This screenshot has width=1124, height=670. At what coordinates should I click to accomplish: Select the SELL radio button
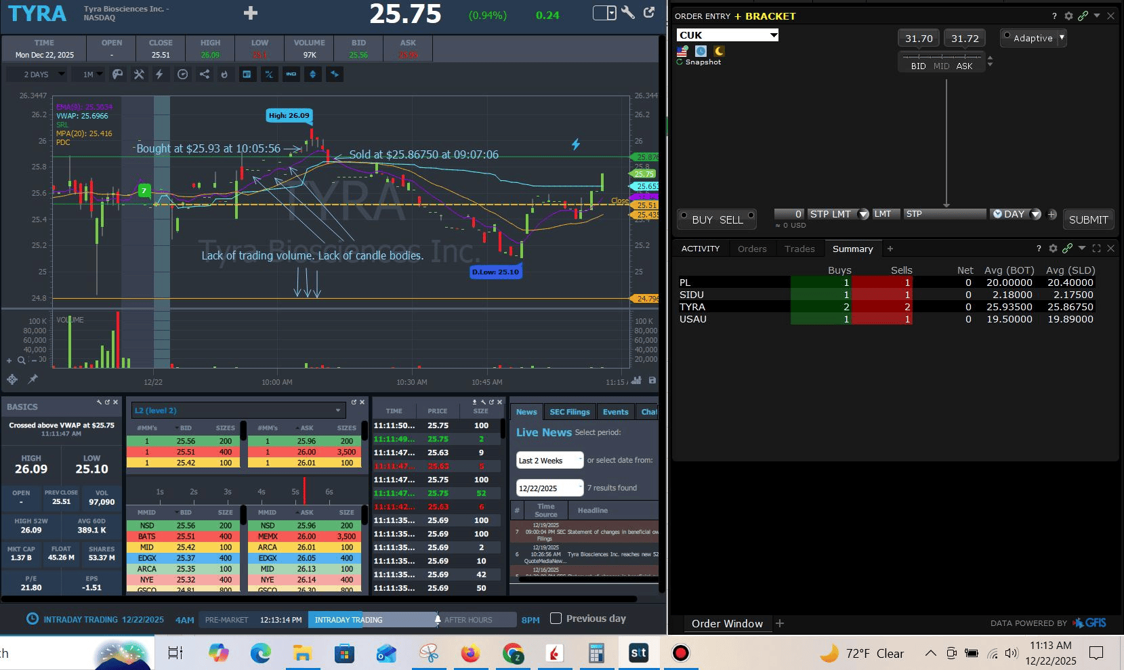click(x=751, y=215)
